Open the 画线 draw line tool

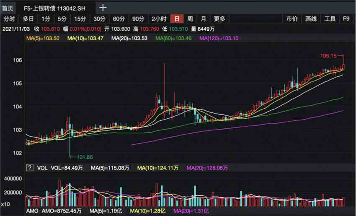(311, 19)
